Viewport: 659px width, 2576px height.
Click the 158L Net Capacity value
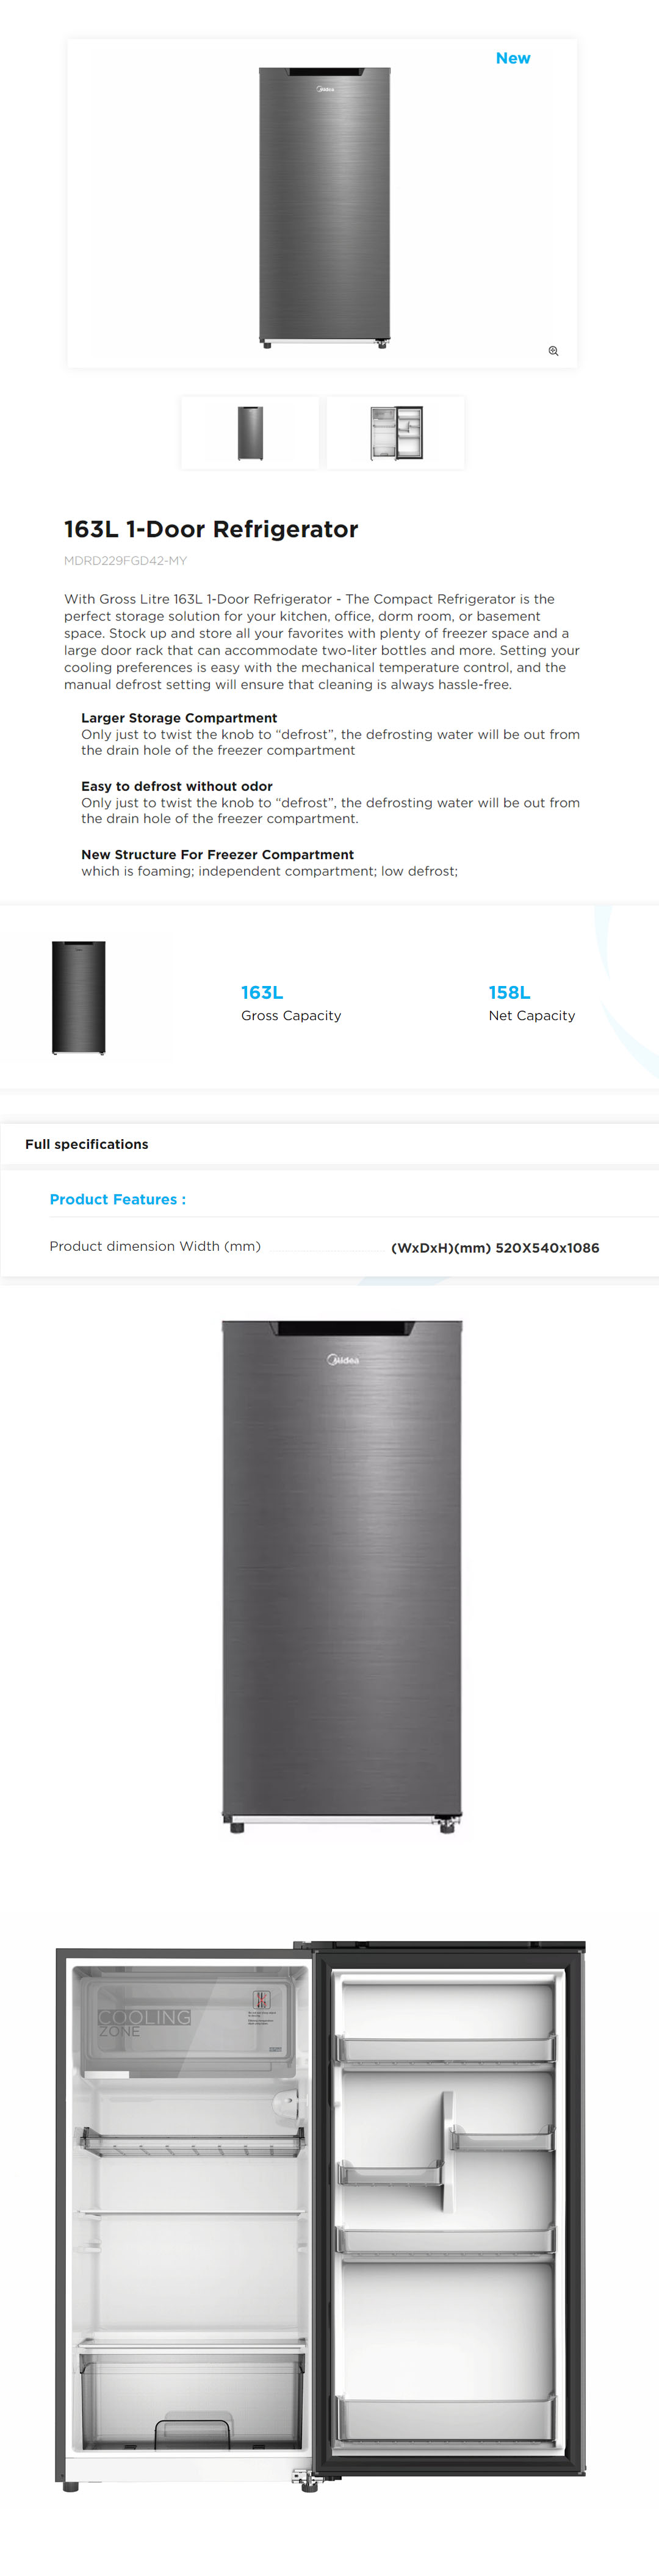point(509,992)
